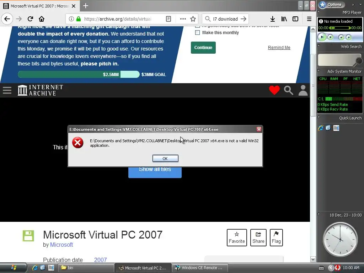Click the Windows Start button

coord(14,268)
